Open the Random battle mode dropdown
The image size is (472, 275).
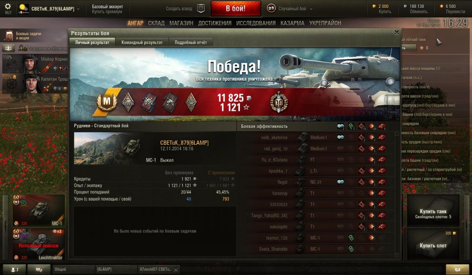click(290, 8)
